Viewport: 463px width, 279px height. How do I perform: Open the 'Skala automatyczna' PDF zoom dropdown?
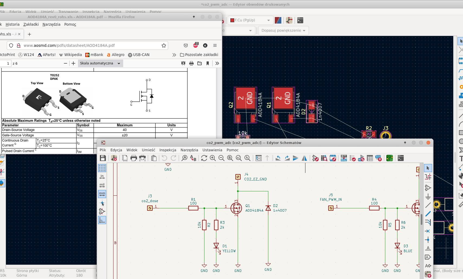(x=100, y=63)
